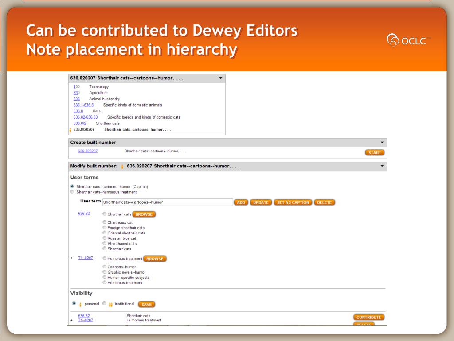Select Shorthair cats--humorous treatment user term
Image resolution: width=454 pixels, height=341 pixels.
click(72, 192)
